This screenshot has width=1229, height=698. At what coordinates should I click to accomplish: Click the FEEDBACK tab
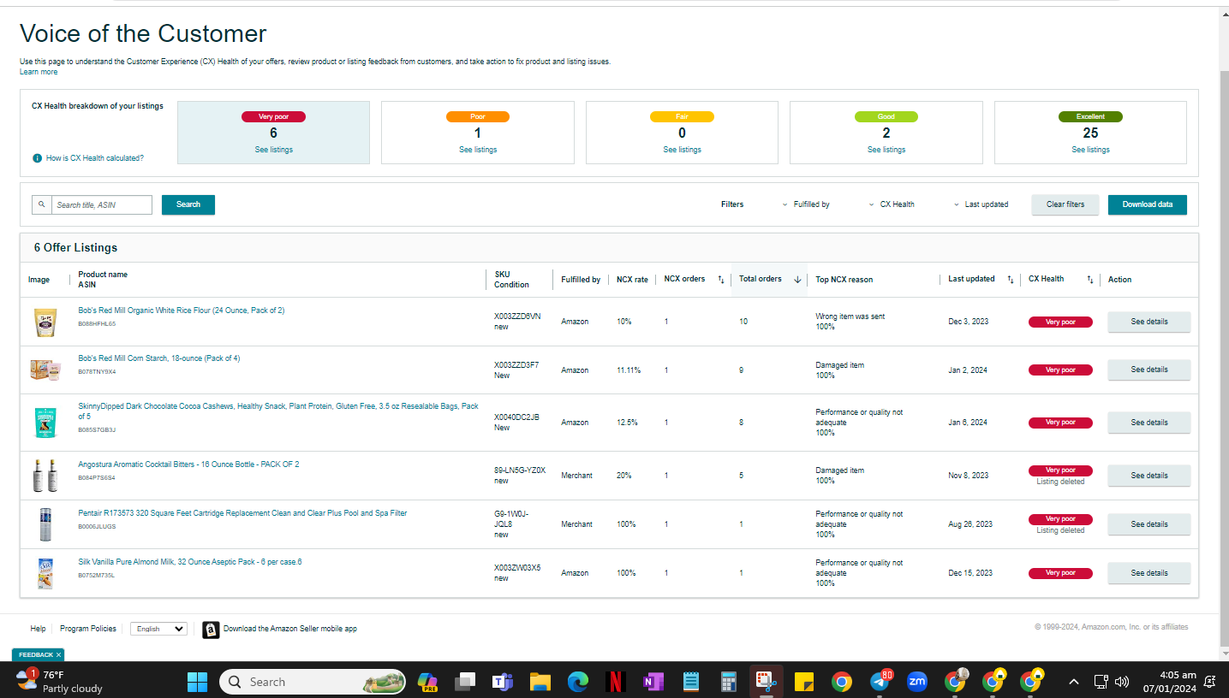pos(35,654)
